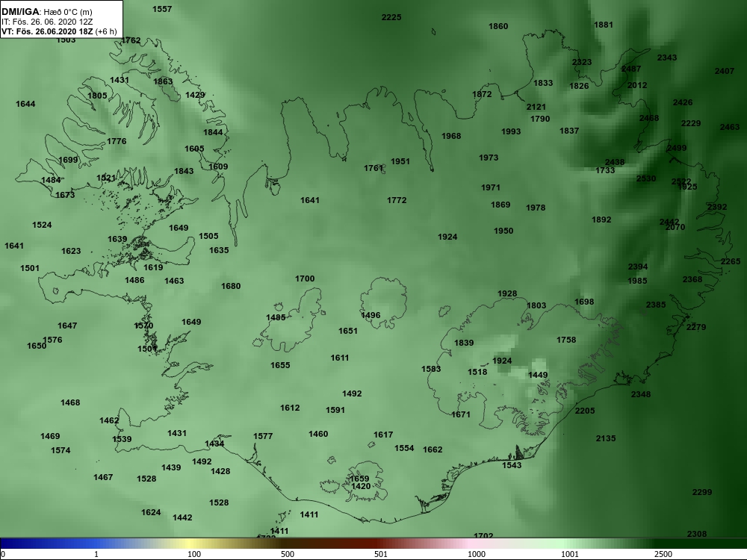Viewport: 747px width, 560px height.
Task: Click the 'VT: Fös. 26.06.2020 18Z' line
Action: pos(47,31)
